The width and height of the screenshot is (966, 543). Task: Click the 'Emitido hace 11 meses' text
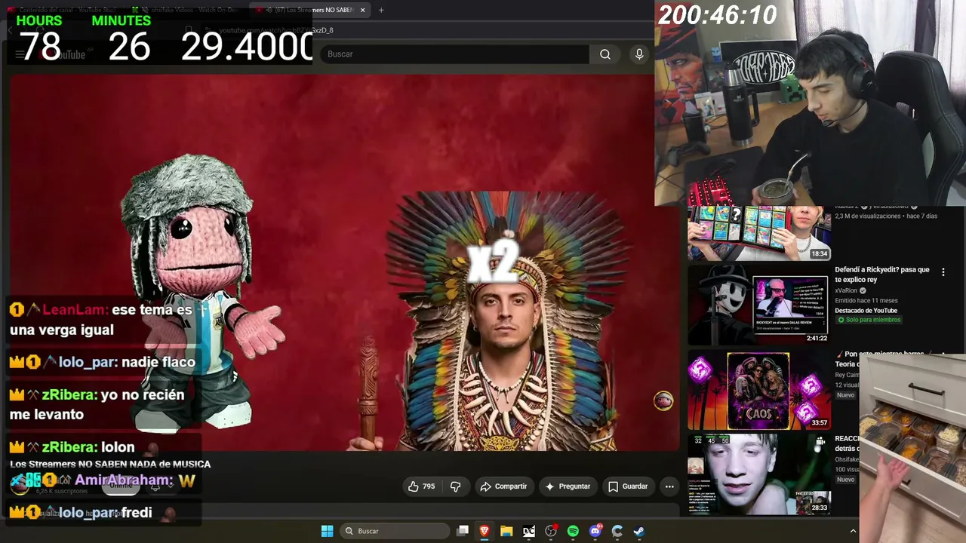coord(866,300)
